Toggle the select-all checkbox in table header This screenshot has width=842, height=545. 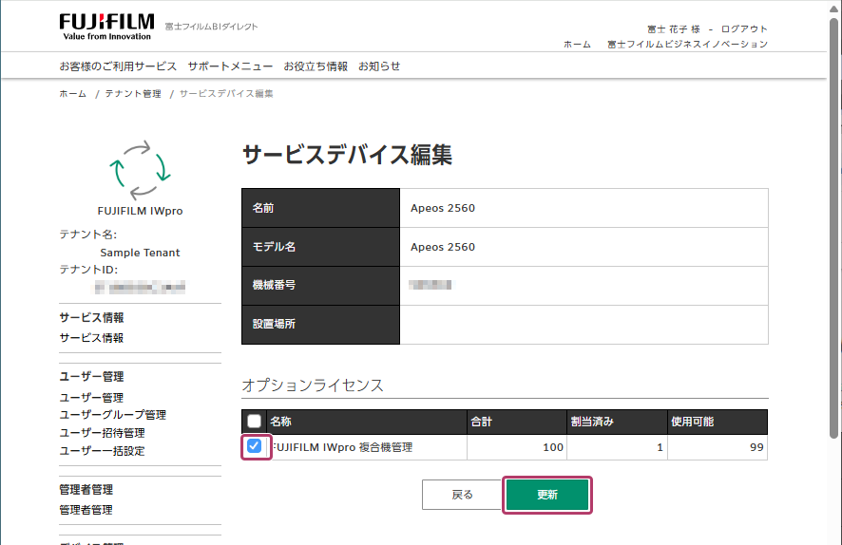[x=255, y=422]
